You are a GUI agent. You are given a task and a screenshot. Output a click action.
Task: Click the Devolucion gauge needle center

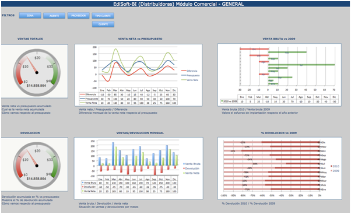37,166
